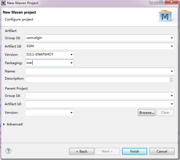Click the Eclipse icon in title bar
The height and width of the screenshot is (160, 180).
[x=3, y=3]
